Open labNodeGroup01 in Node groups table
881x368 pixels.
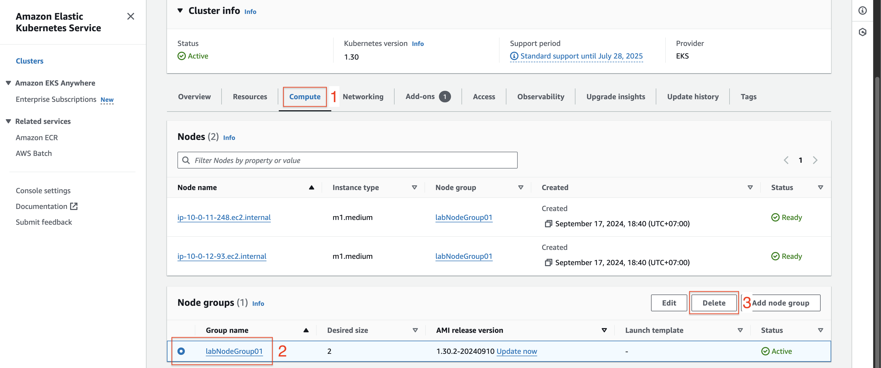[234, 351]
